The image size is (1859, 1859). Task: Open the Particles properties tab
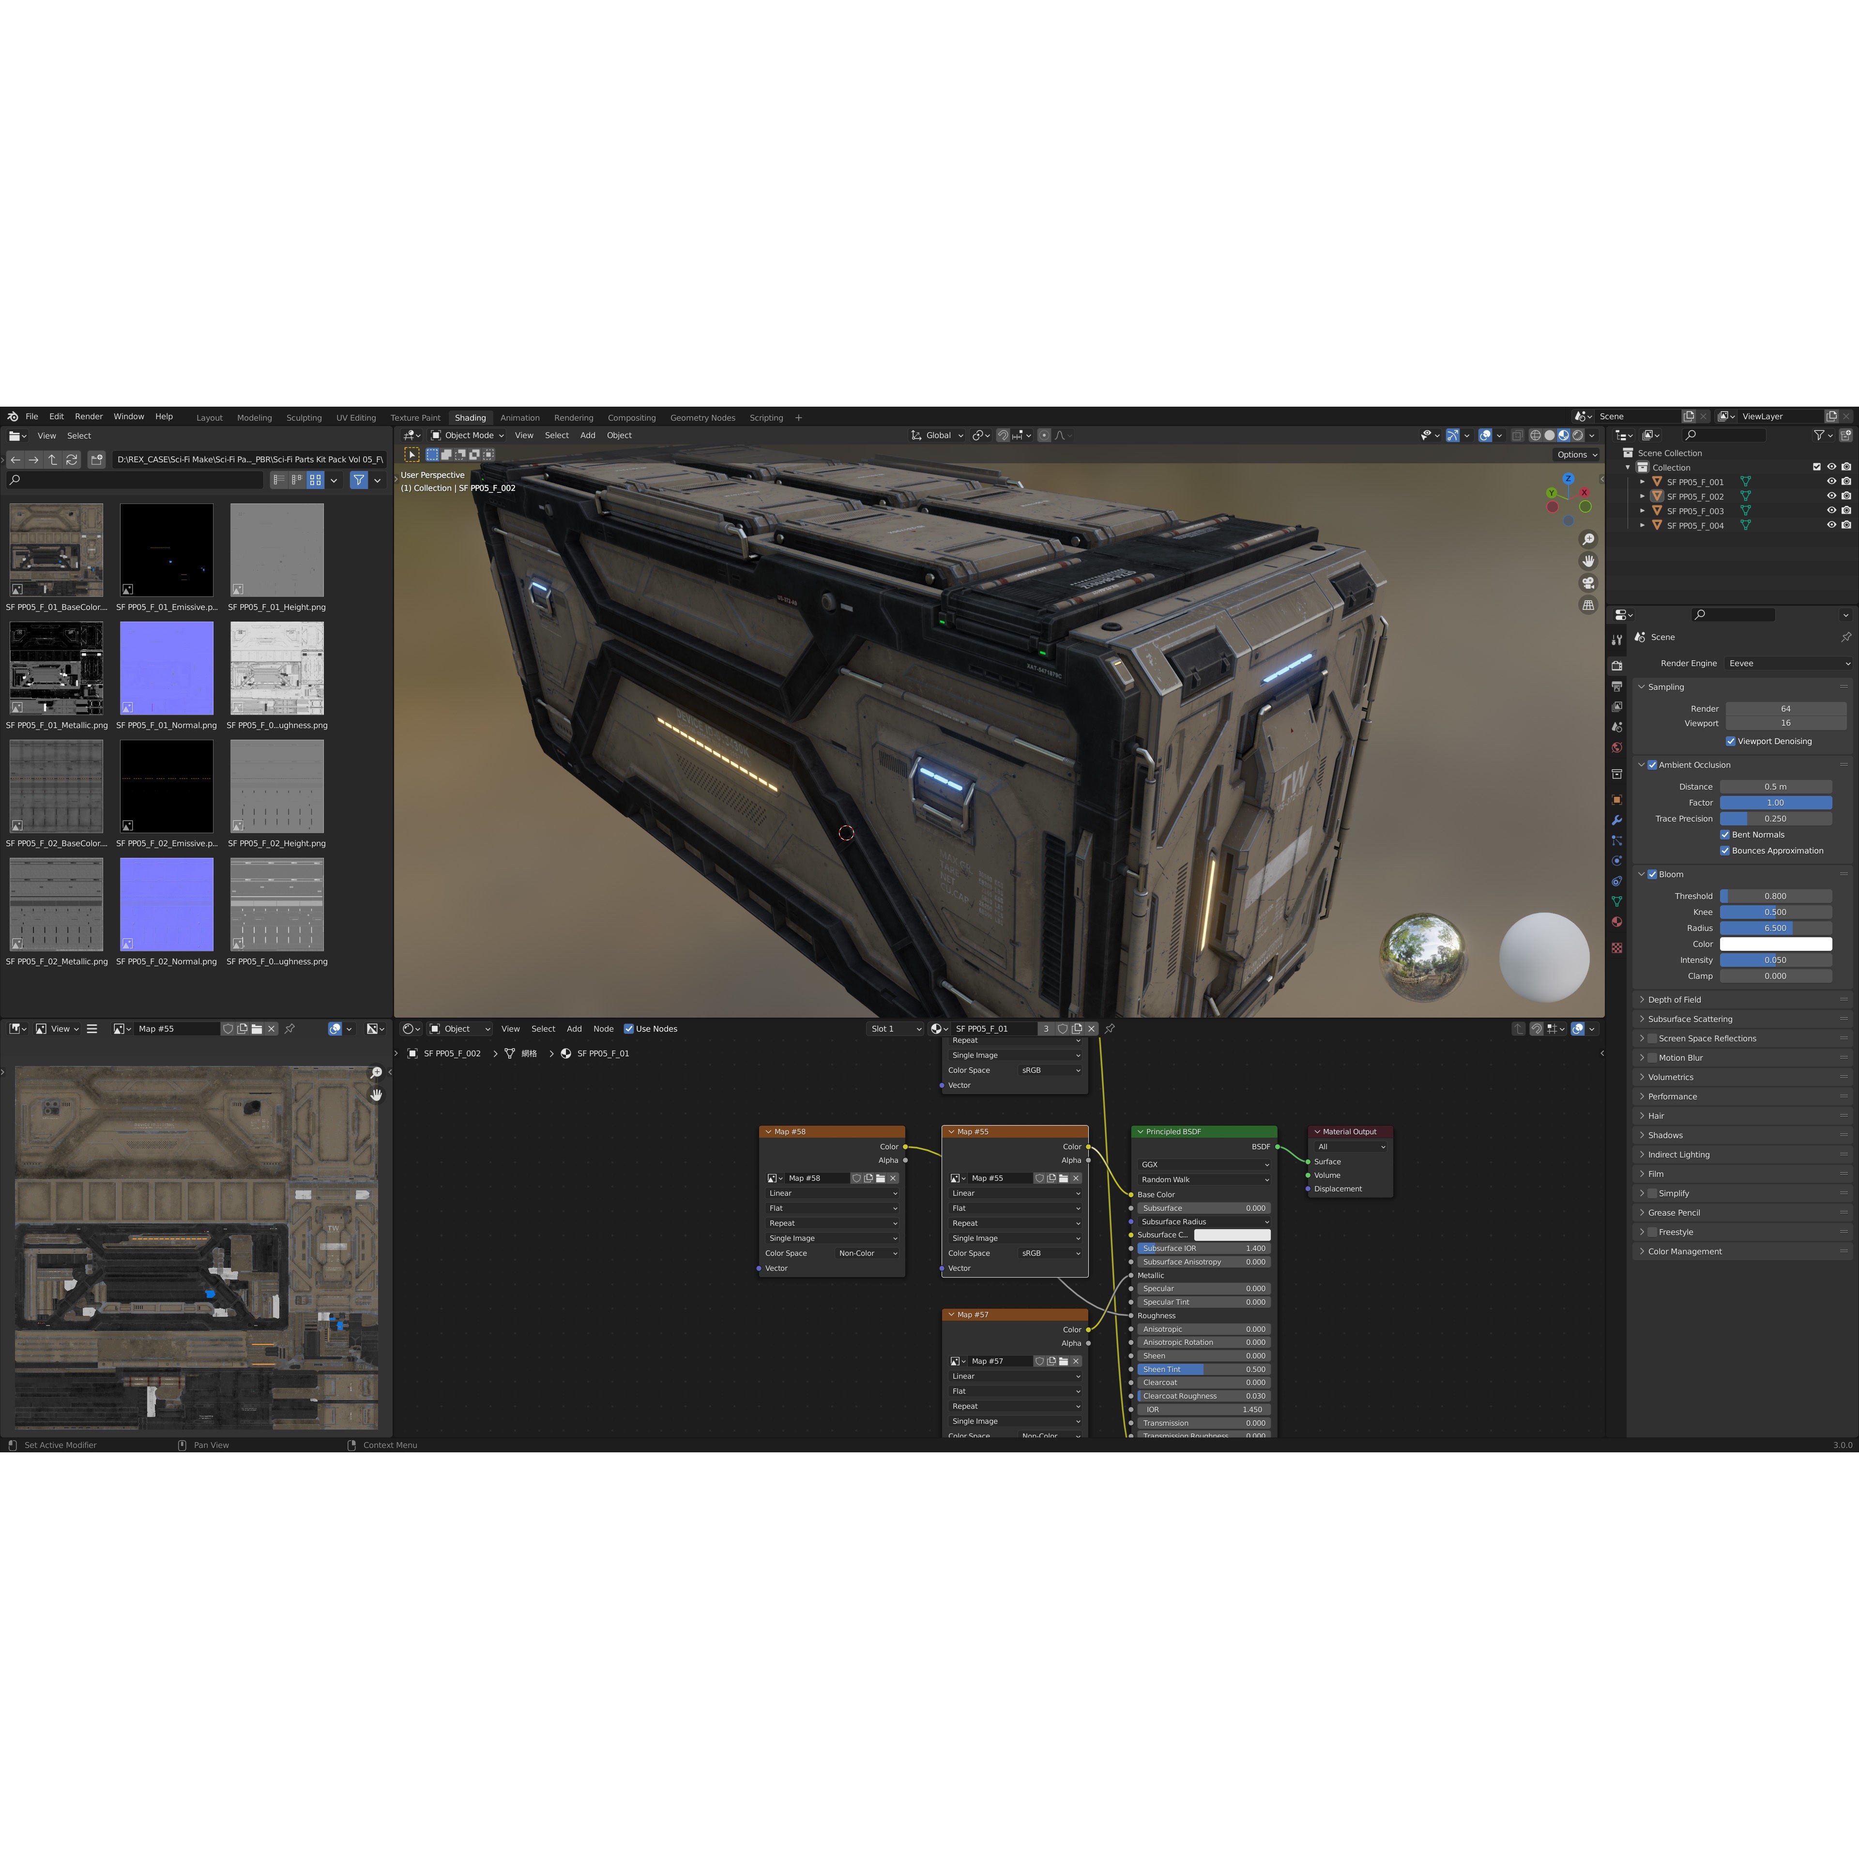[x=1616, y=840]
